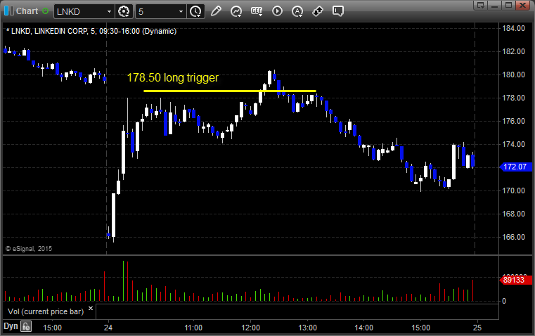Click the 14:00 time axis label
This screenshot has width=535, height=336.
pos(363,328)
